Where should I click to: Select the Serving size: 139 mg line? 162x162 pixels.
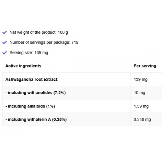click(x=29, y=53)
